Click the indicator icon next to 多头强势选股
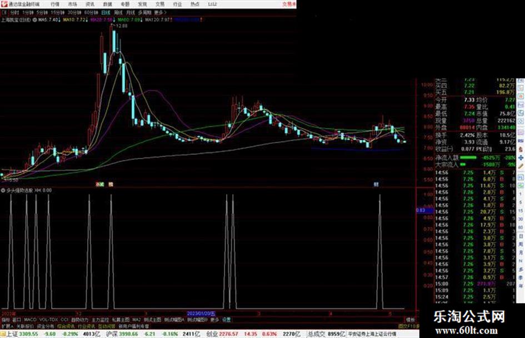The width and height of the screenshot is (525, 338). [3, 190]
